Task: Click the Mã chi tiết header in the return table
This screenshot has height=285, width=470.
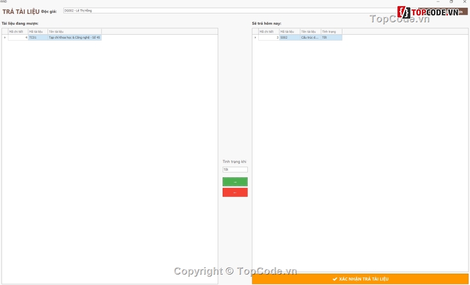Action: 269,32
